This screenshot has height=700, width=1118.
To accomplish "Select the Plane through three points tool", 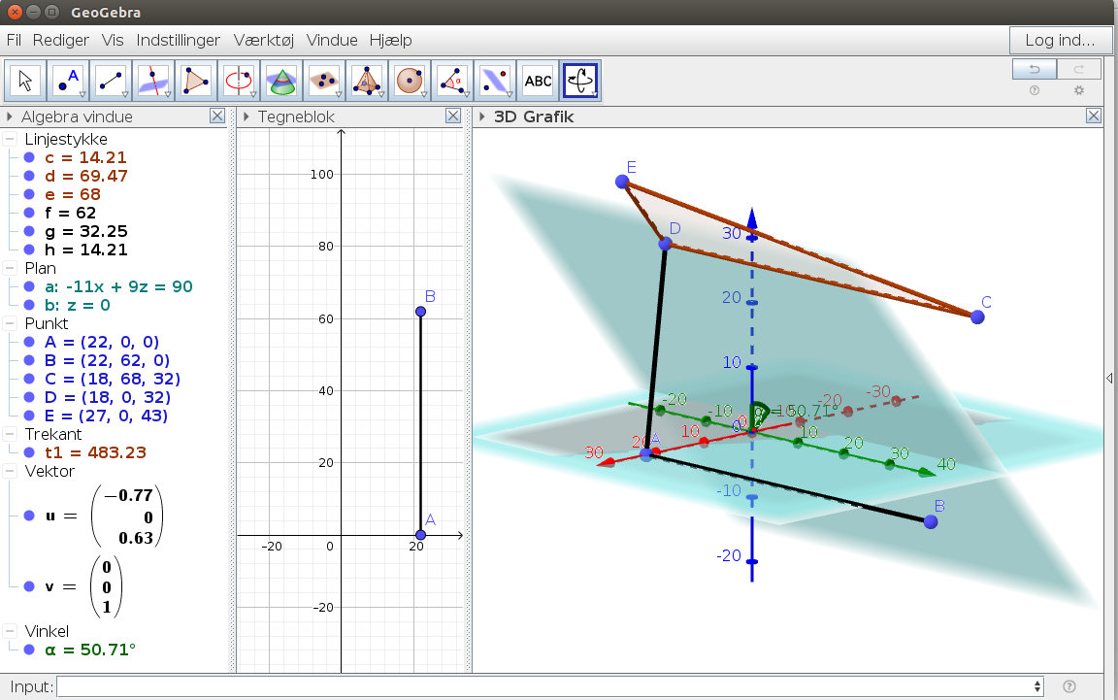I will [324, 81].
